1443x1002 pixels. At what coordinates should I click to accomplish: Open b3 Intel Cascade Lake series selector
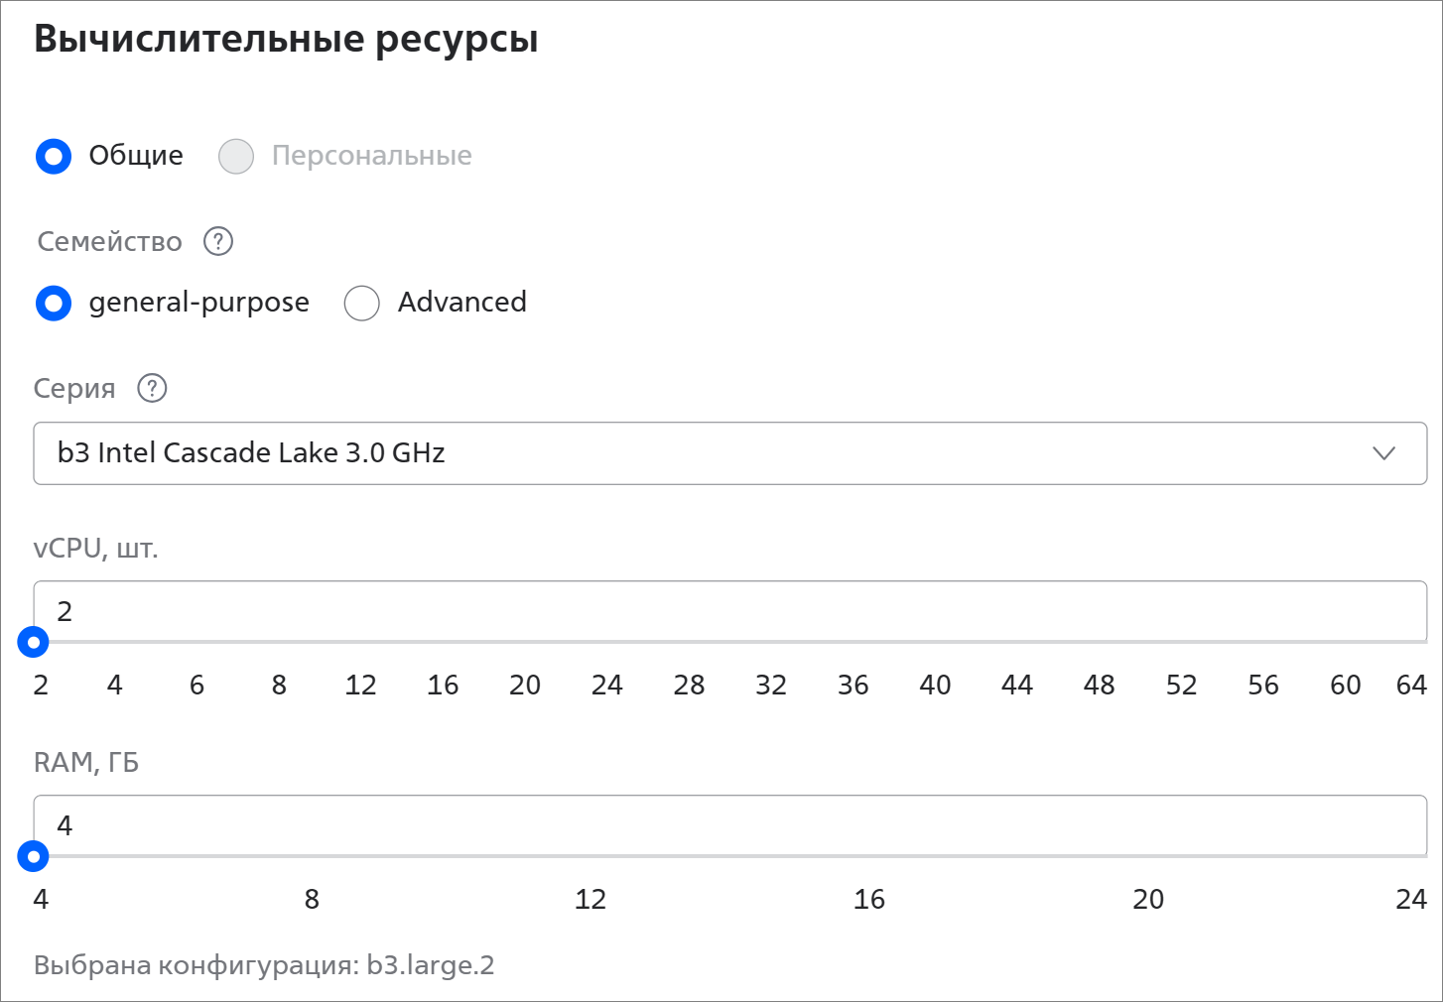tap(730, 453)
